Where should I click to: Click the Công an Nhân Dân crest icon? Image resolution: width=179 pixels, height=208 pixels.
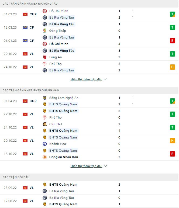click(x=45, y=157)
